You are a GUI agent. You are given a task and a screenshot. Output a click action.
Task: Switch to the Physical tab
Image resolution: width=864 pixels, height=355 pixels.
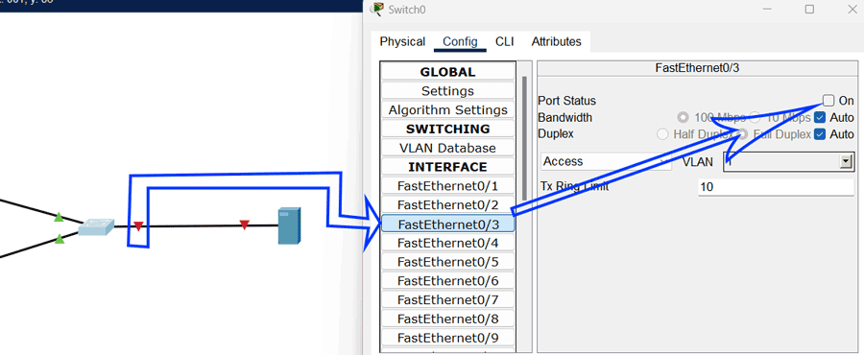[402, 42]
